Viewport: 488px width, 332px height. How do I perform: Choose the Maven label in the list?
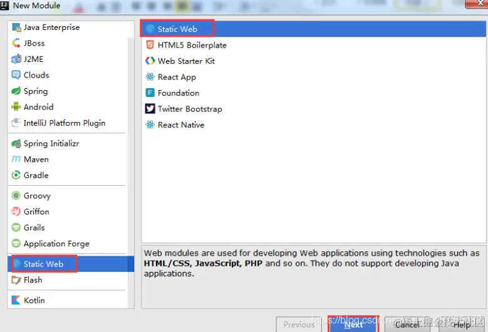click(x=36, y=159)
